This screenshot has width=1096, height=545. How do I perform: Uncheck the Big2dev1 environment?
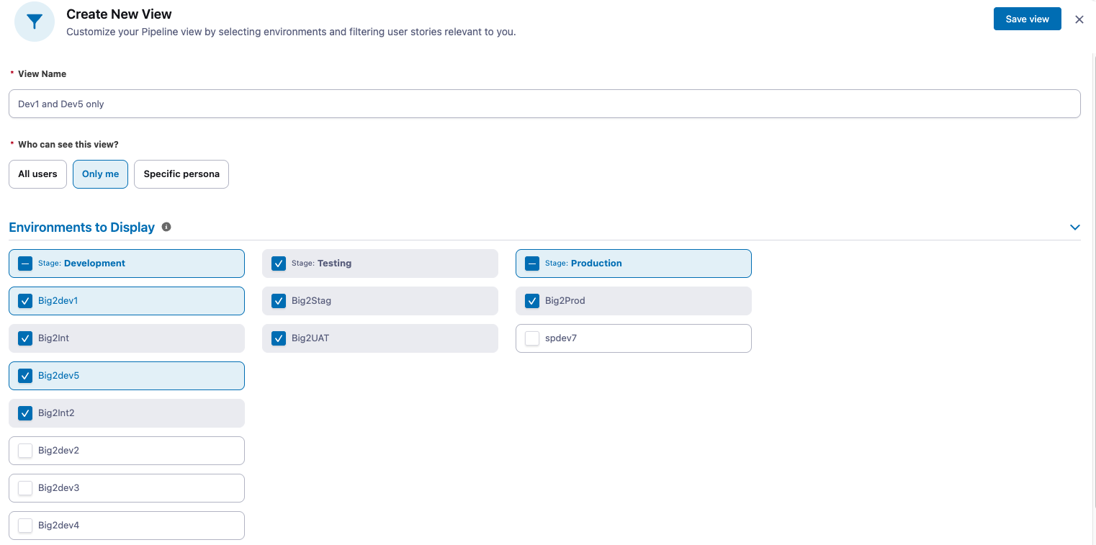coord(25,301)
